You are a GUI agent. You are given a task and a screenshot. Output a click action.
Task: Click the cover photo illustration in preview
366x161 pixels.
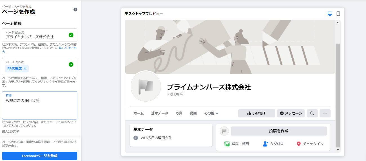pos(230,47)
